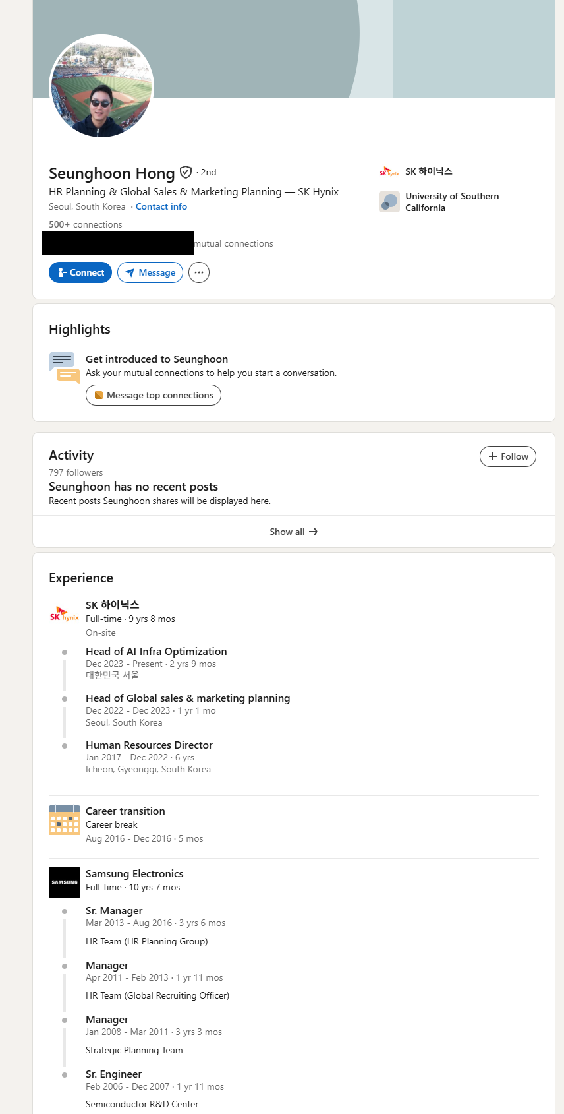Click the Samsung logo in Experience
Image resolution: width=564 pixels, height=1114 pixels.
(x=65, y=882)
